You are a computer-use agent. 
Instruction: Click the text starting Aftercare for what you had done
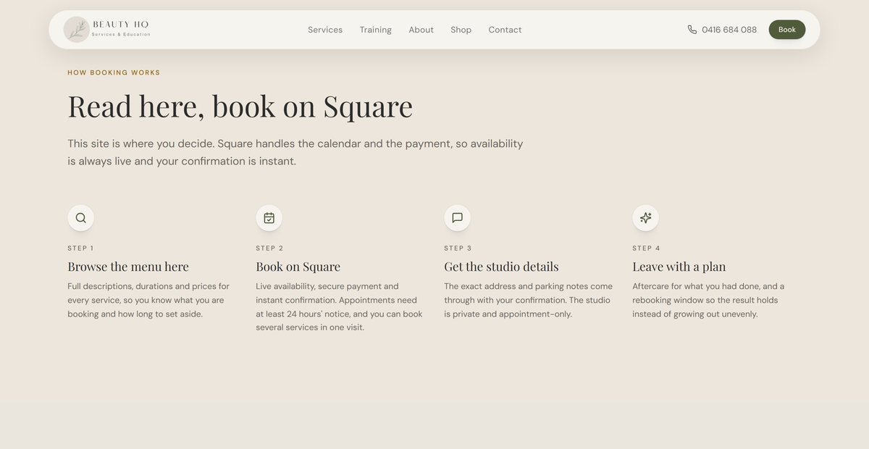click(708, 300)
